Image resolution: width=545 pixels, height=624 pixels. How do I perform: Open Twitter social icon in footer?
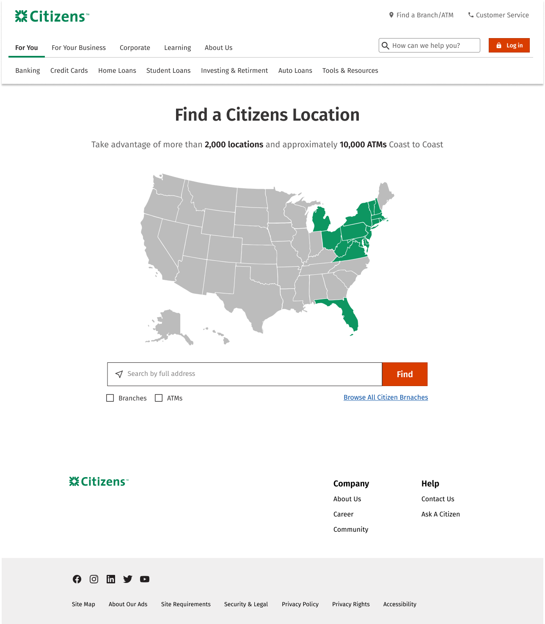pos(128,579)
